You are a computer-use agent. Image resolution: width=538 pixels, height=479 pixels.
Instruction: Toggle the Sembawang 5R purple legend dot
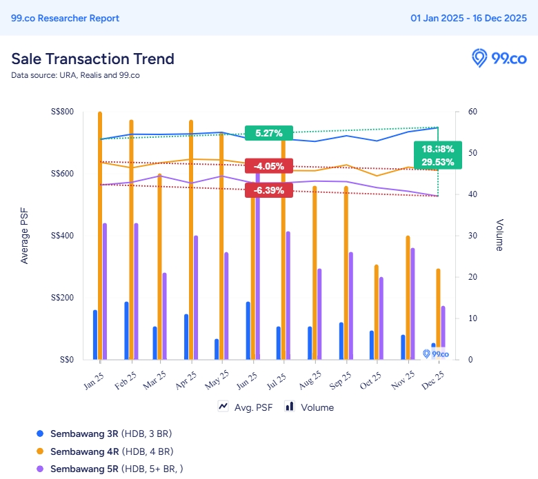point(39,469)
